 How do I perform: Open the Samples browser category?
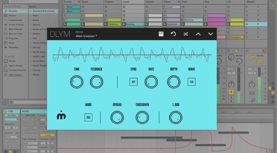coord(15,48)
